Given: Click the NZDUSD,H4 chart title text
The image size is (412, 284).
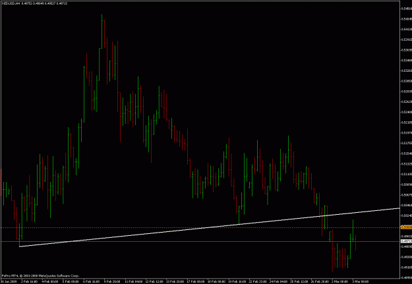Looking at the screenshot, I should point(10,3).
